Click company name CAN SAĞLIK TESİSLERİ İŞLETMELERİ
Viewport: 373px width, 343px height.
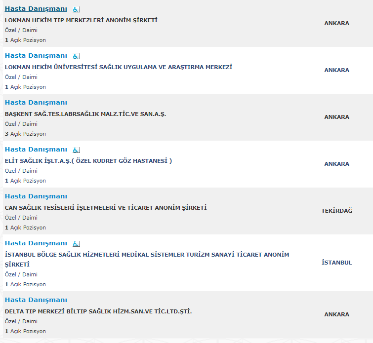[x=106, y=207]
